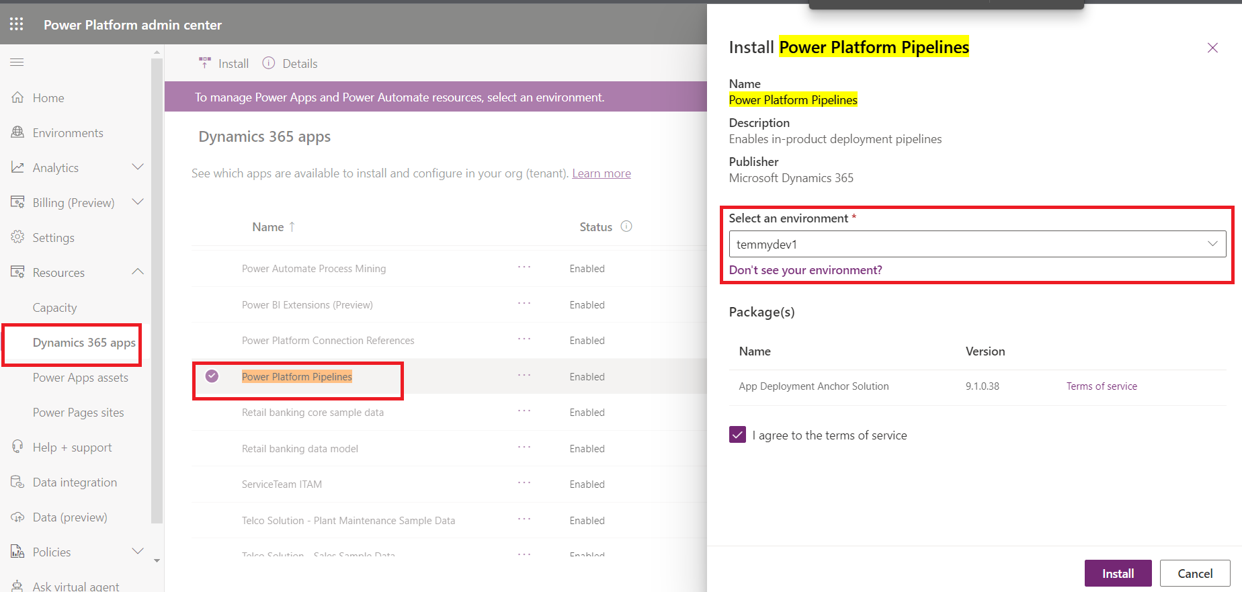1242x592 pixels.
Task: Expand the Analytics menu chevron
Action: click(138, 167)
